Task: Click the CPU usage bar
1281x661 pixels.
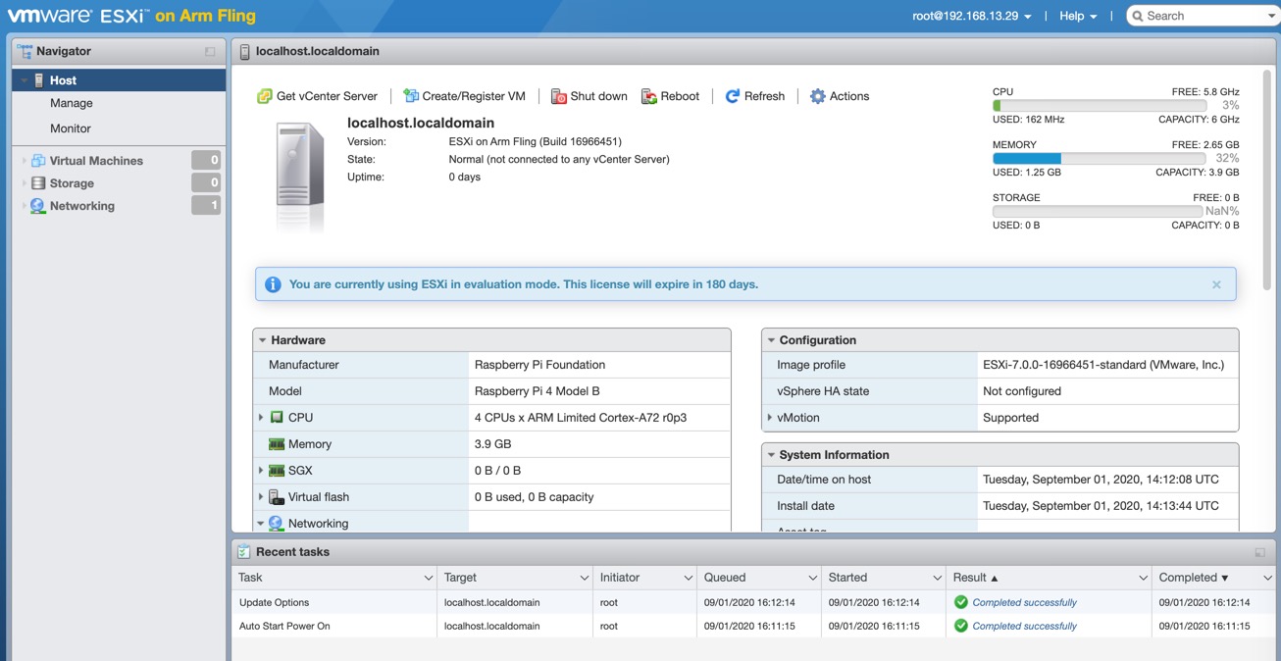Action: (x=1100, y=106)
